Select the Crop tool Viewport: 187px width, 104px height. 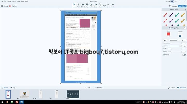coord(100,5)
